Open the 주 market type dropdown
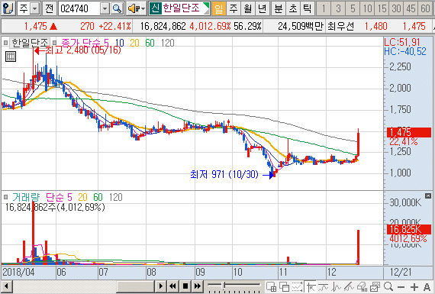 tap(34, 8)
